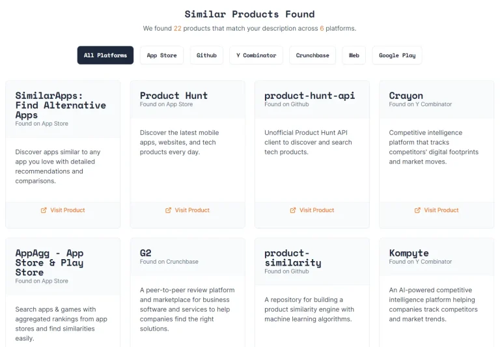
Task: Click the SimilarApps card title
Action: click(61, 105)
